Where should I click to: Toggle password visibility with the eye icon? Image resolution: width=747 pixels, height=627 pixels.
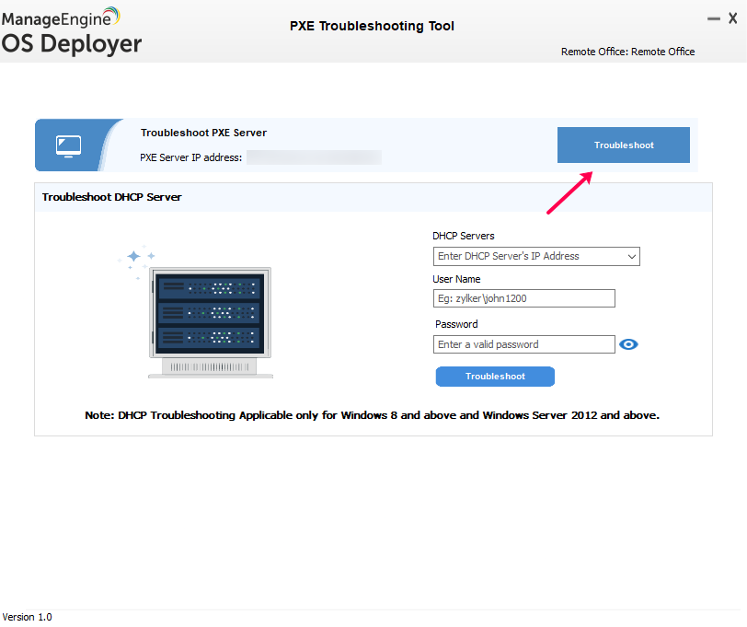[x=628, y=343]
